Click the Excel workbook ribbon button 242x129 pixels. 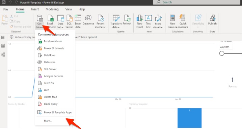tap(50, 21)
